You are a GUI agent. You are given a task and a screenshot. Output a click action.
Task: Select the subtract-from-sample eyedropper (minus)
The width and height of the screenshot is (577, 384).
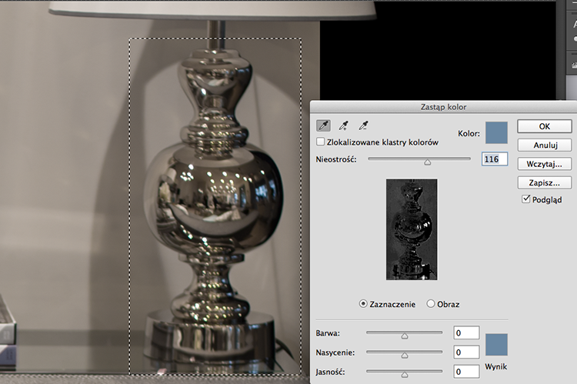[x=363, y=126]
